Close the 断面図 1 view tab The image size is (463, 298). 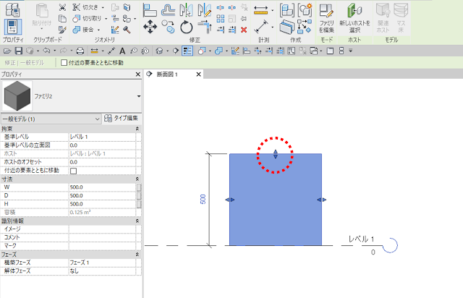click(199, 74)
